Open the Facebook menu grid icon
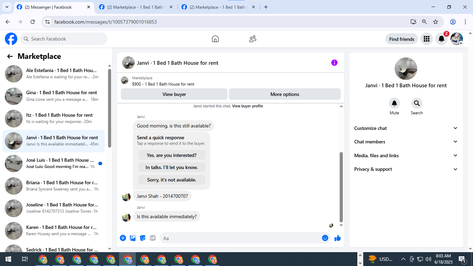The image size is (473, 266). pyautogui.click(x=427, y=39)
